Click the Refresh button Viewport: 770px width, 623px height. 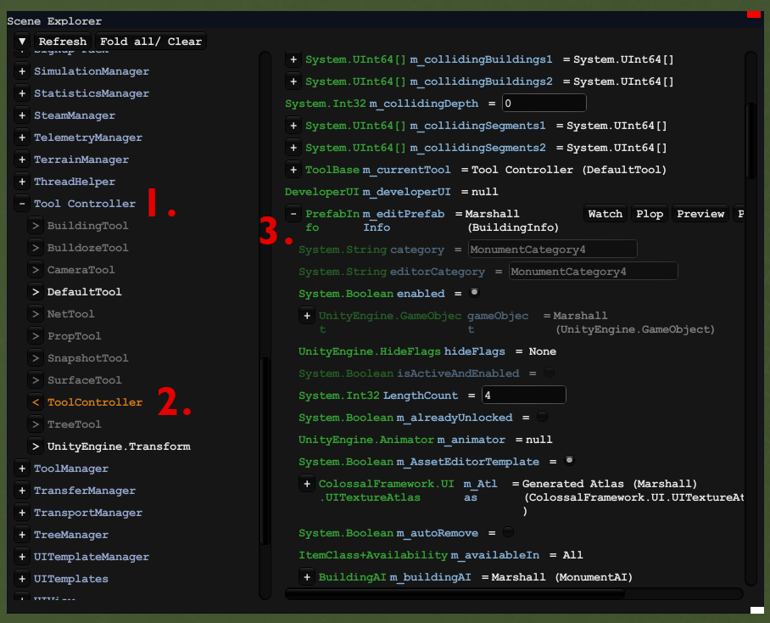[x=63, y=42]
